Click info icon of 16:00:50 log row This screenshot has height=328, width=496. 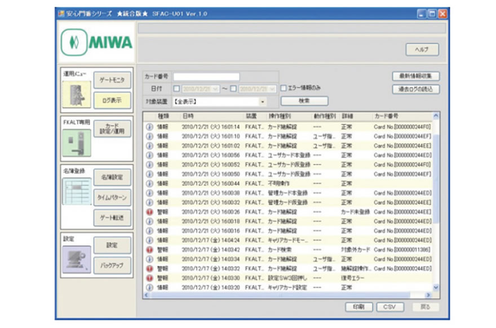149,174
